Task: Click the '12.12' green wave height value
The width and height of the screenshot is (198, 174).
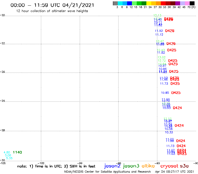Action: [168, 119]
